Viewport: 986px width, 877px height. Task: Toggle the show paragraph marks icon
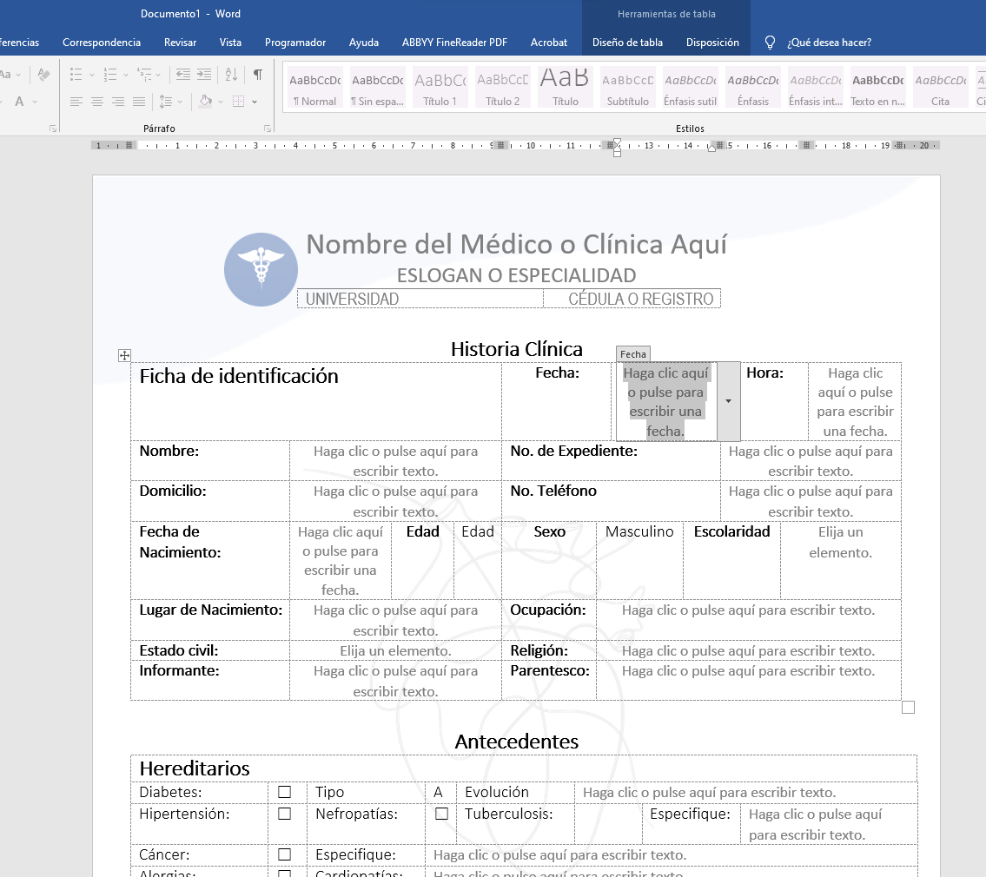tap(258, 75)
